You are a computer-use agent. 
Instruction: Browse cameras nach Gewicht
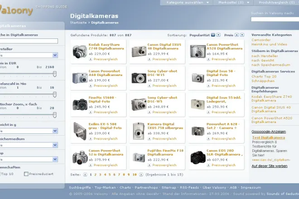(x=263, y=60)
